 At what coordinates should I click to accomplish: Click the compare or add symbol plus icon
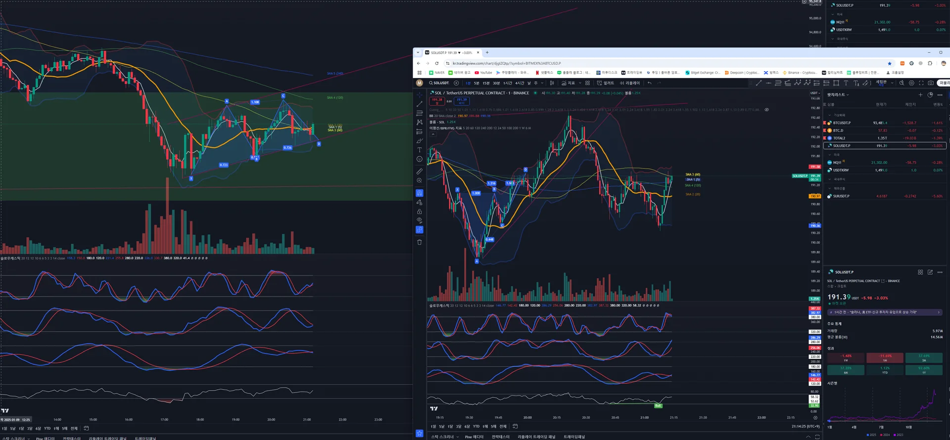[x=456, y=83]
